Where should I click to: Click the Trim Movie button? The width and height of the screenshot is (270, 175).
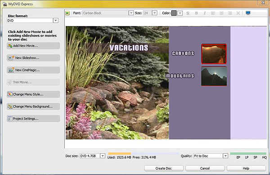tap(33, 82)
